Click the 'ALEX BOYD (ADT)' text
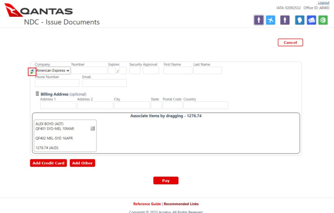Image resolution: width=334 pixels, height=213 pixels. (50, 124)
